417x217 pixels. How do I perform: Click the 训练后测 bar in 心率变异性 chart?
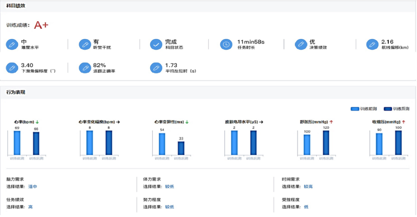181,148
